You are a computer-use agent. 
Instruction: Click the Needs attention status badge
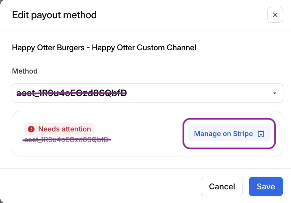click(x=59, y=129)
